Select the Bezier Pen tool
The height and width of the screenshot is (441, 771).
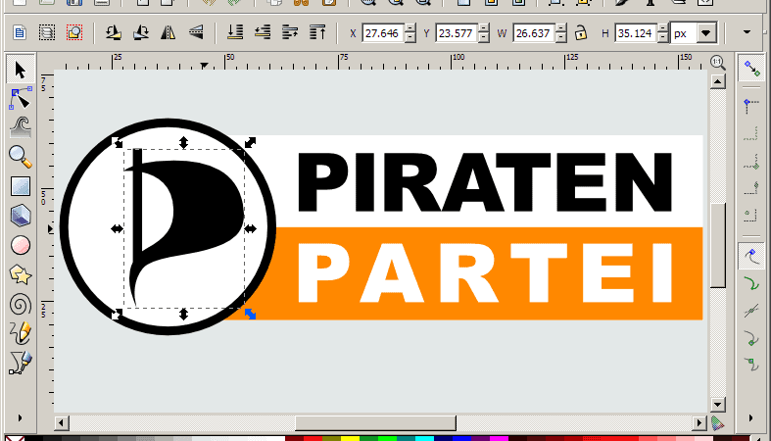21,364
